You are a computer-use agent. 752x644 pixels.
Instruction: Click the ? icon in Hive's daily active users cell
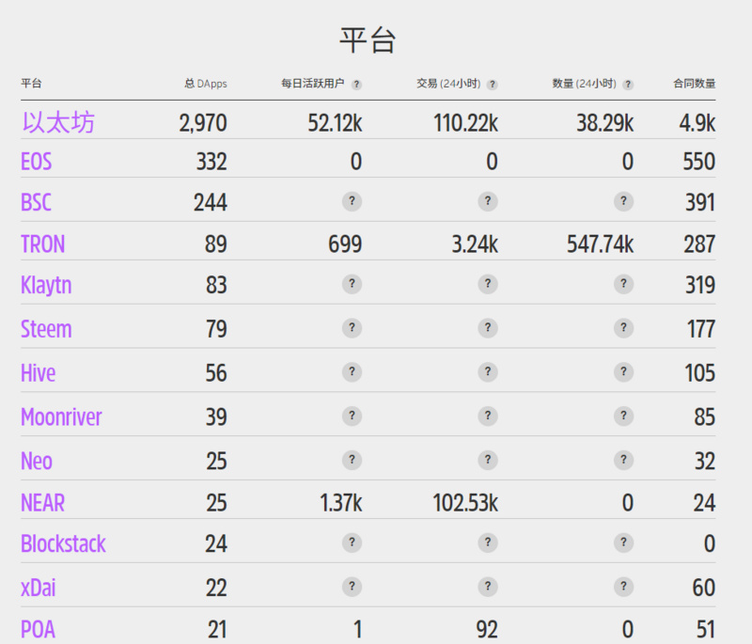click(x=352, y=372)
